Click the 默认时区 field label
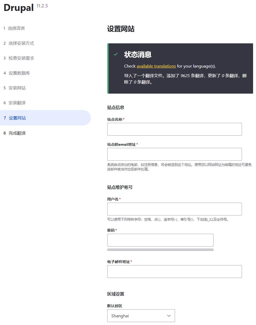 pyautogui.click(x=115, y=306)
